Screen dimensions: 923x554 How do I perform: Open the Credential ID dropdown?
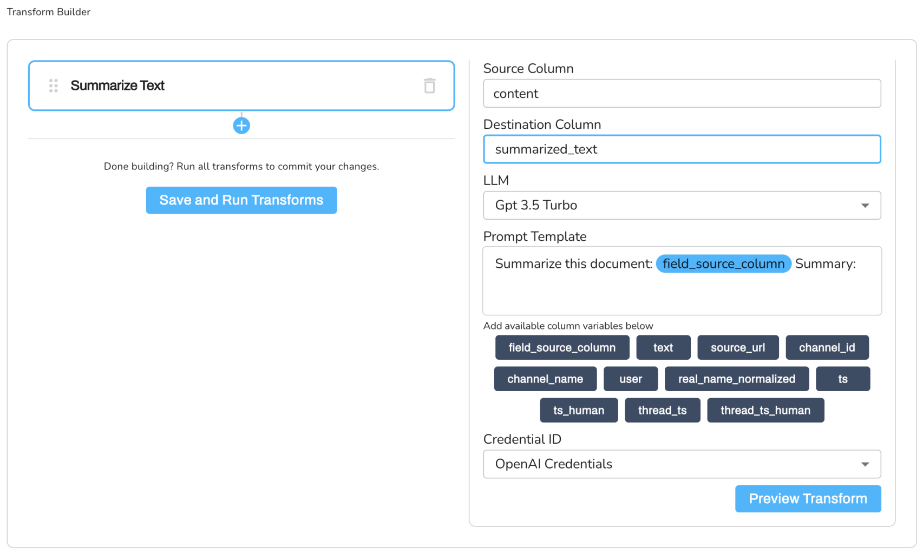click(x=682, y=464)
